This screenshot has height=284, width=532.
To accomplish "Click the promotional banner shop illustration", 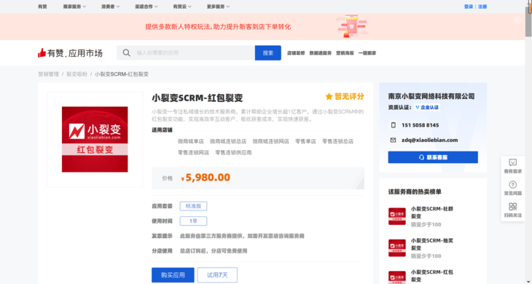I will pos(353,26).
